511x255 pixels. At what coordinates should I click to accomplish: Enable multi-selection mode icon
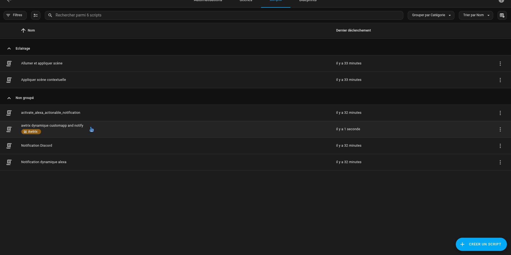pos(36,15)
